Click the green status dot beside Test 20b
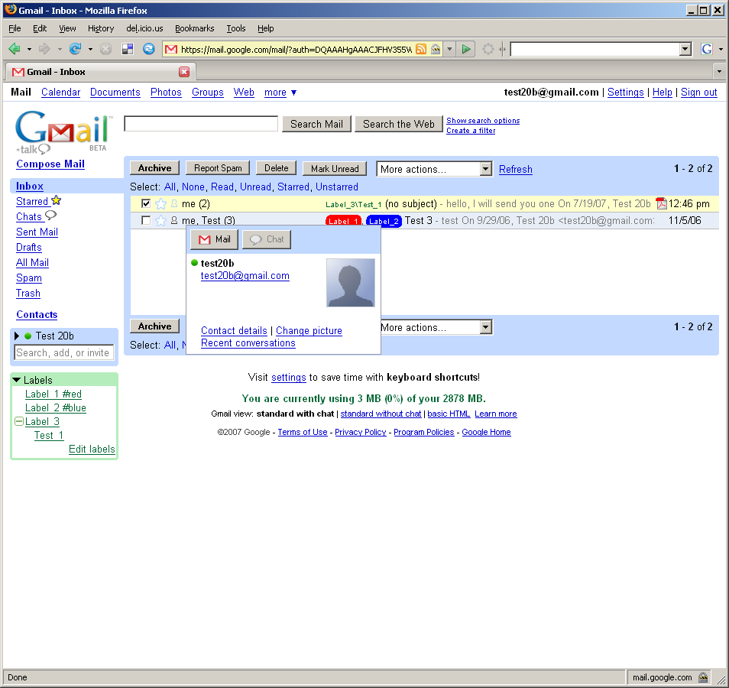This screenshot has height=688, width=729. click(x=28, y=336)
